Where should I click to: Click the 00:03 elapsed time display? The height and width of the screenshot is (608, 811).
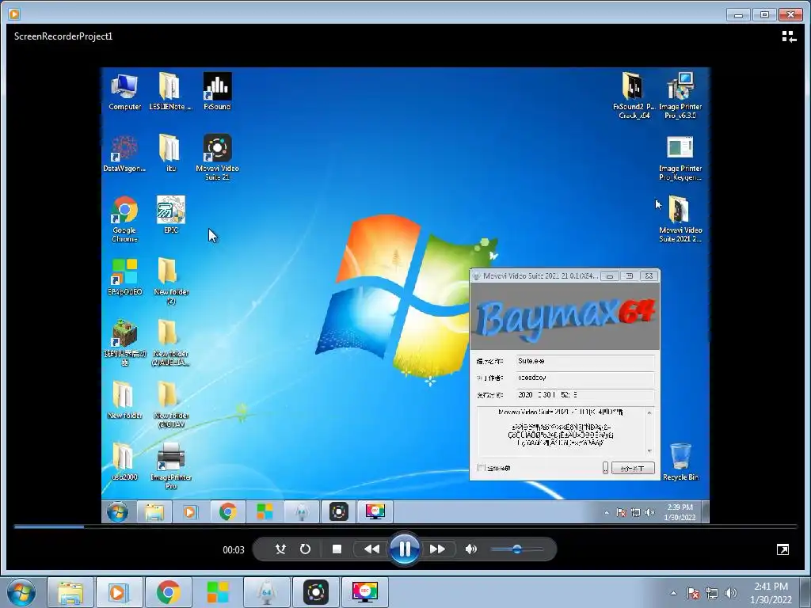point(234,549)
